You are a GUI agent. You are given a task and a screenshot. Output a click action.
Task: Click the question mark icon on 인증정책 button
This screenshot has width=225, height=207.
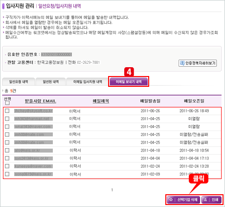click(x=182, y=63)
